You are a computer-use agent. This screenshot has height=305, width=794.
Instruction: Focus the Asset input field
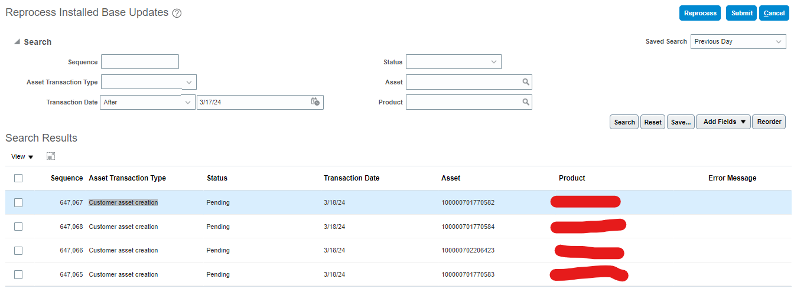tap(463, 82)
